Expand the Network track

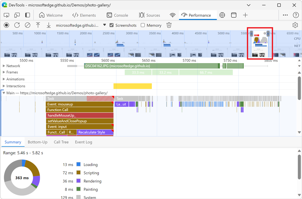[4, 66]
